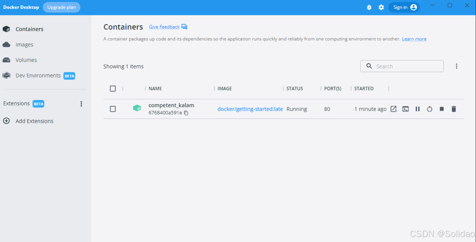476x242 pixels.
Task: Click the Give Feedback chat icon
Action: click(x=184, y=27)
